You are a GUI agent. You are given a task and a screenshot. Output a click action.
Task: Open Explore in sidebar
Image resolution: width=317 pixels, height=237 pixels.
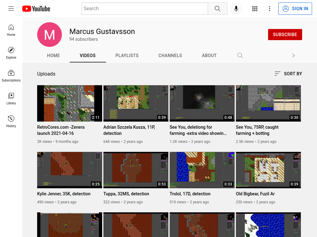[x=11, y=53]
